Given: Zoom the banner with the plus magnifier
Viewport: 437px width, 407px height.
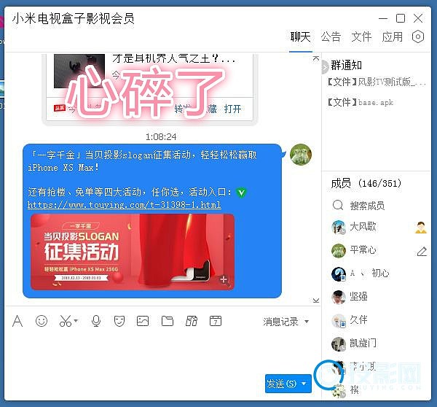Looking at the screenshot, I should (224, 280).
